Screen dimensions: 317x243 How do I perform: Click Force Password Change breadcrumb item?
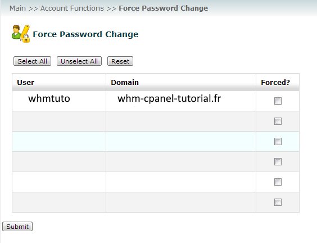[x=163, y=8]
